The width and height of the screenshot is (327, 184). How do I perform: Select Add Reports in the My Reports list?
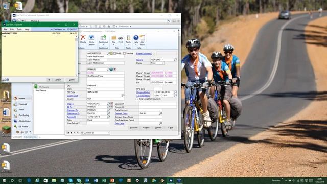[x=41, y=91]
